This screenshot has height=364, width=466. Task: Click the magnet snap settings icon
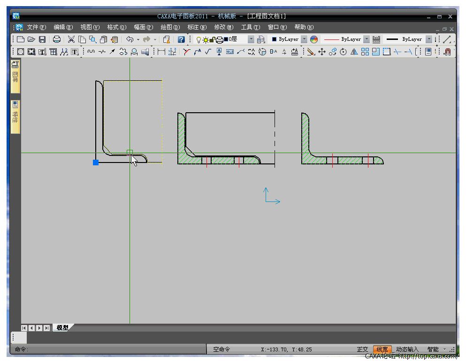tap(447, 52)
